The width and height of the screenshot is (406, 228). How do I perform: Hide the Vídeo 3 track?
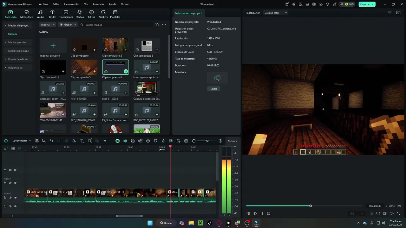[15, 198]
